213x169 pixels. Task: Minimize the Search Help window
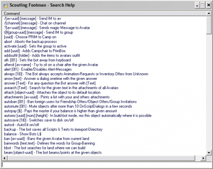click(197, 5)
